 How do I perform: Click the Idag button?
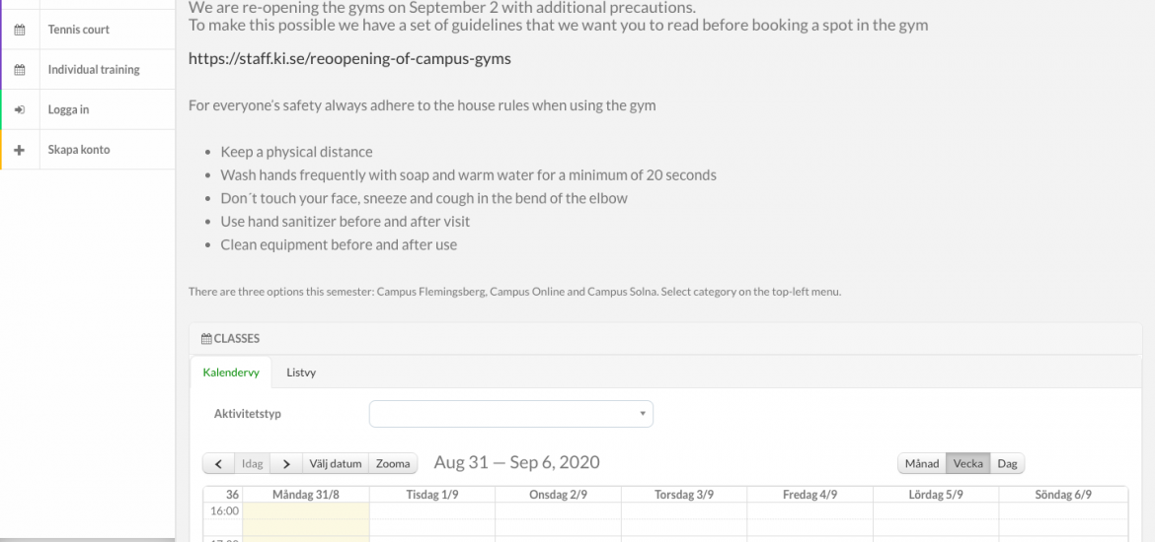pos(252,463)
